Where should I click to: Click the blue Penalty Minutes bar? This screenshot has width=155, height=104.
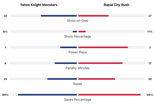point(66,63)
